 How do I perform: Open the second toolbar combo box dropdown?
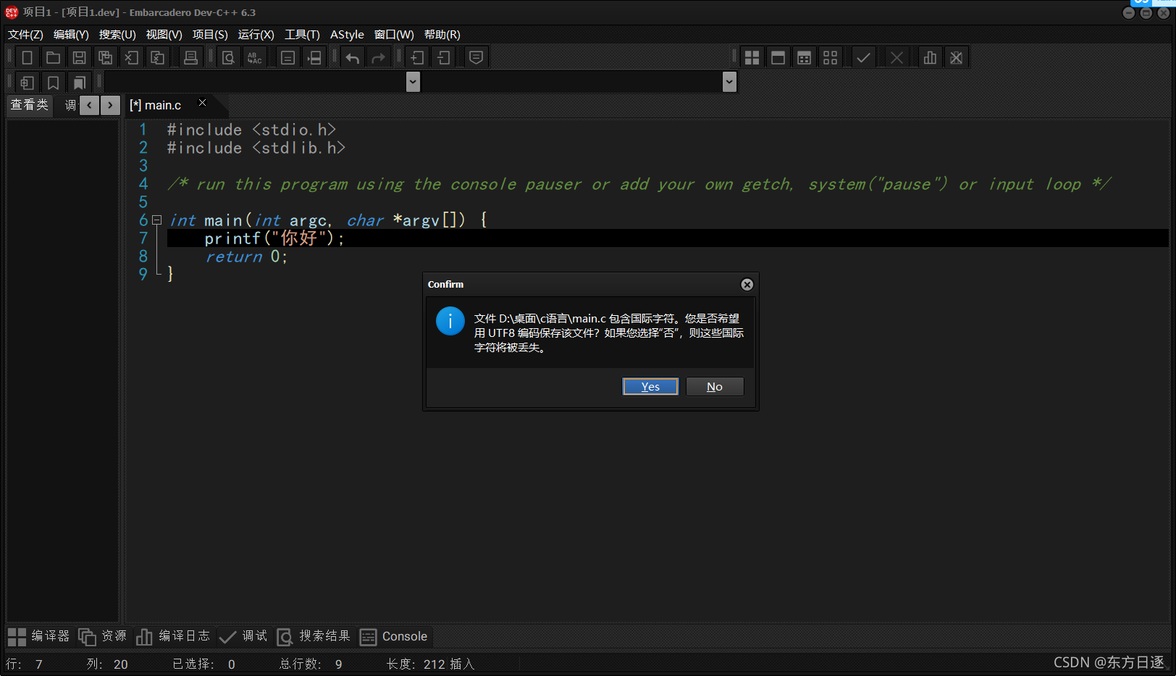pos(729,81)
